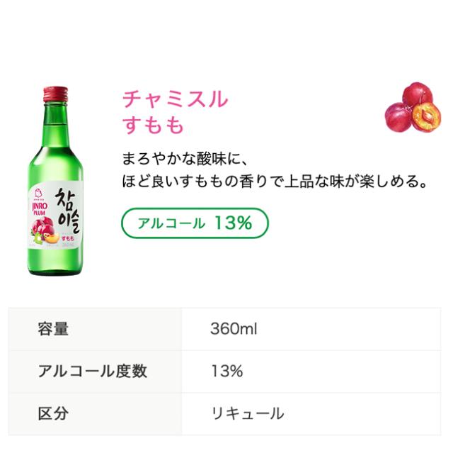Click the green bottle neck below the cap
The image size is (453, 463).
pos(55,121)
